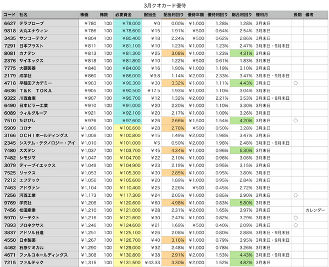Select code cell 9818
This screenshot has height=267, width=329.
click(x=10, y=31)
